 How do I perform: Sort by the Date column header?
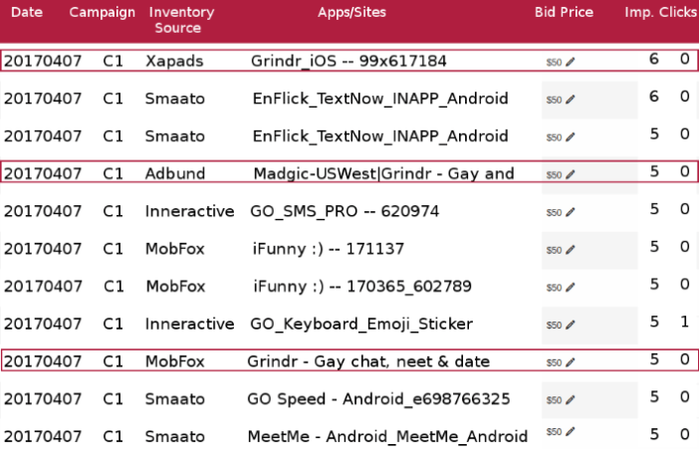[27, 12]
